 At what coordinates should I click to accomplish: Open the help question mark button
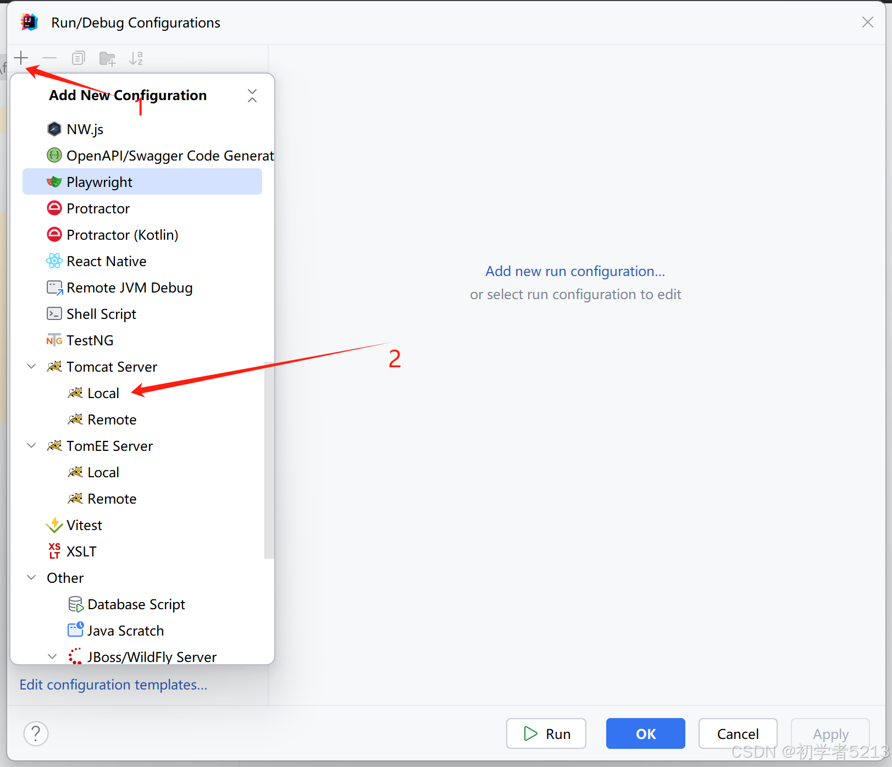[36, 733]
